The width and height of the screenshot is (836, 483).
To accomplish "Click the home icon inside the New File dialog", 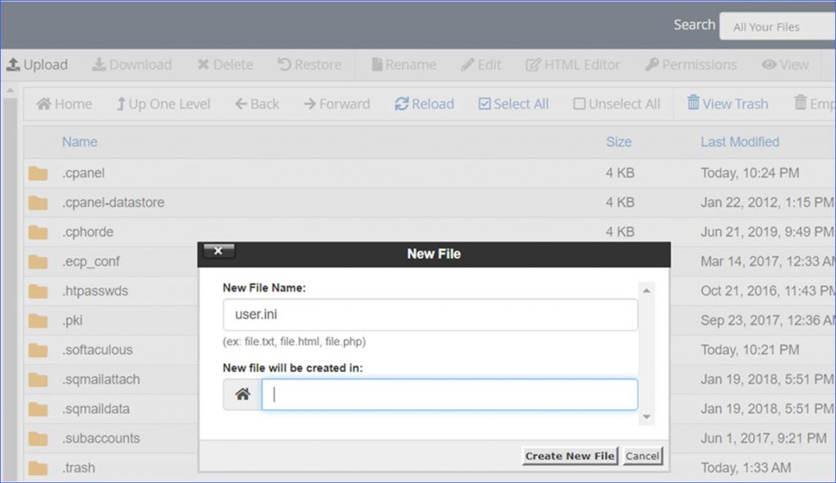I will click(241, 394).
